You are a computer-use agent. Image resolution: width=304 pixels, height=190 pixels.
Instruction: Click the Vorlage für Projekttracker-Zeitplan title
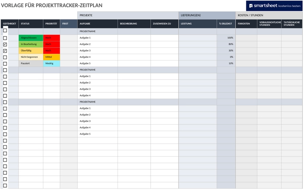pyautogui.click(x=52, y=6)
